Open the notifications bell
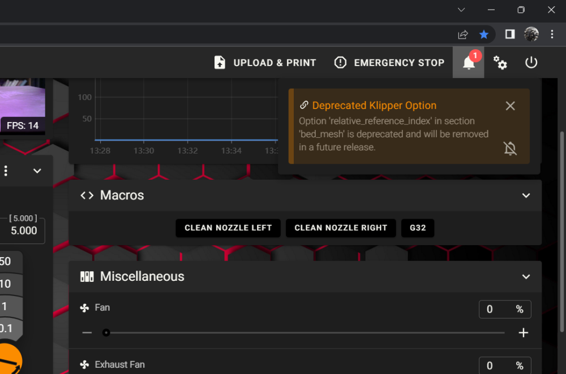This screenshot has width=566, height=374. point(469,62)
